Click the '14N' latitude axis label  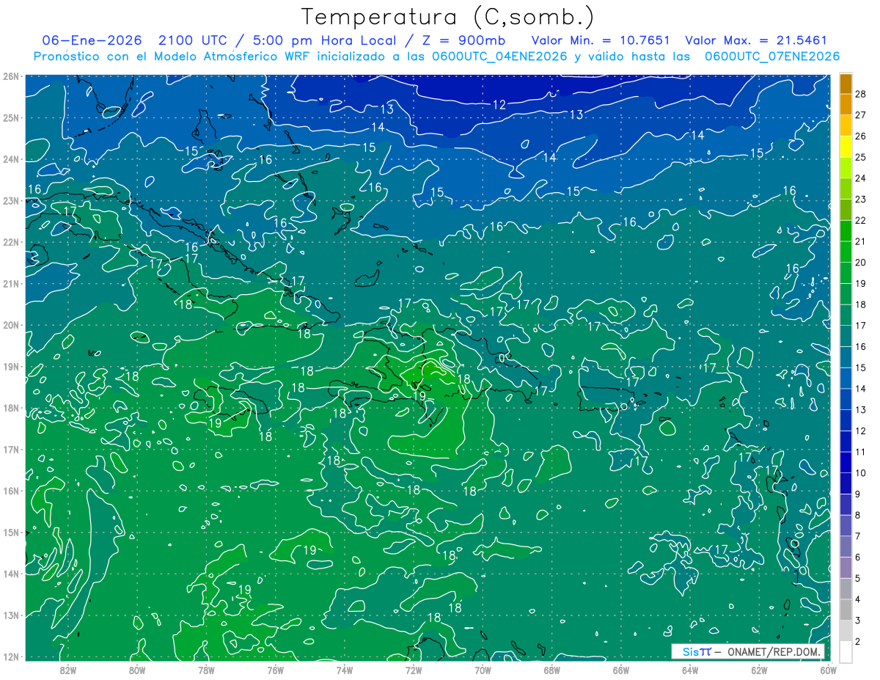11,574
